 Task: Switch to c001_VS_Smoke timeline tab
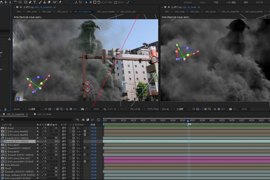click(44, 114)
